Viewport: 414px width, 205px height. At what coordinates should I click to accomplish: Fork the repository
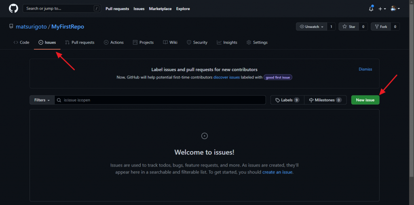click(x=381, y=27)
